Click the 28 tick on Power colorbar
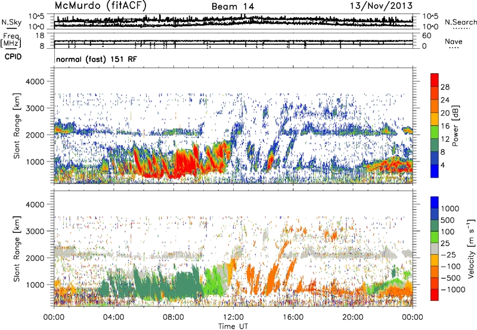 [x=445, y=87]
